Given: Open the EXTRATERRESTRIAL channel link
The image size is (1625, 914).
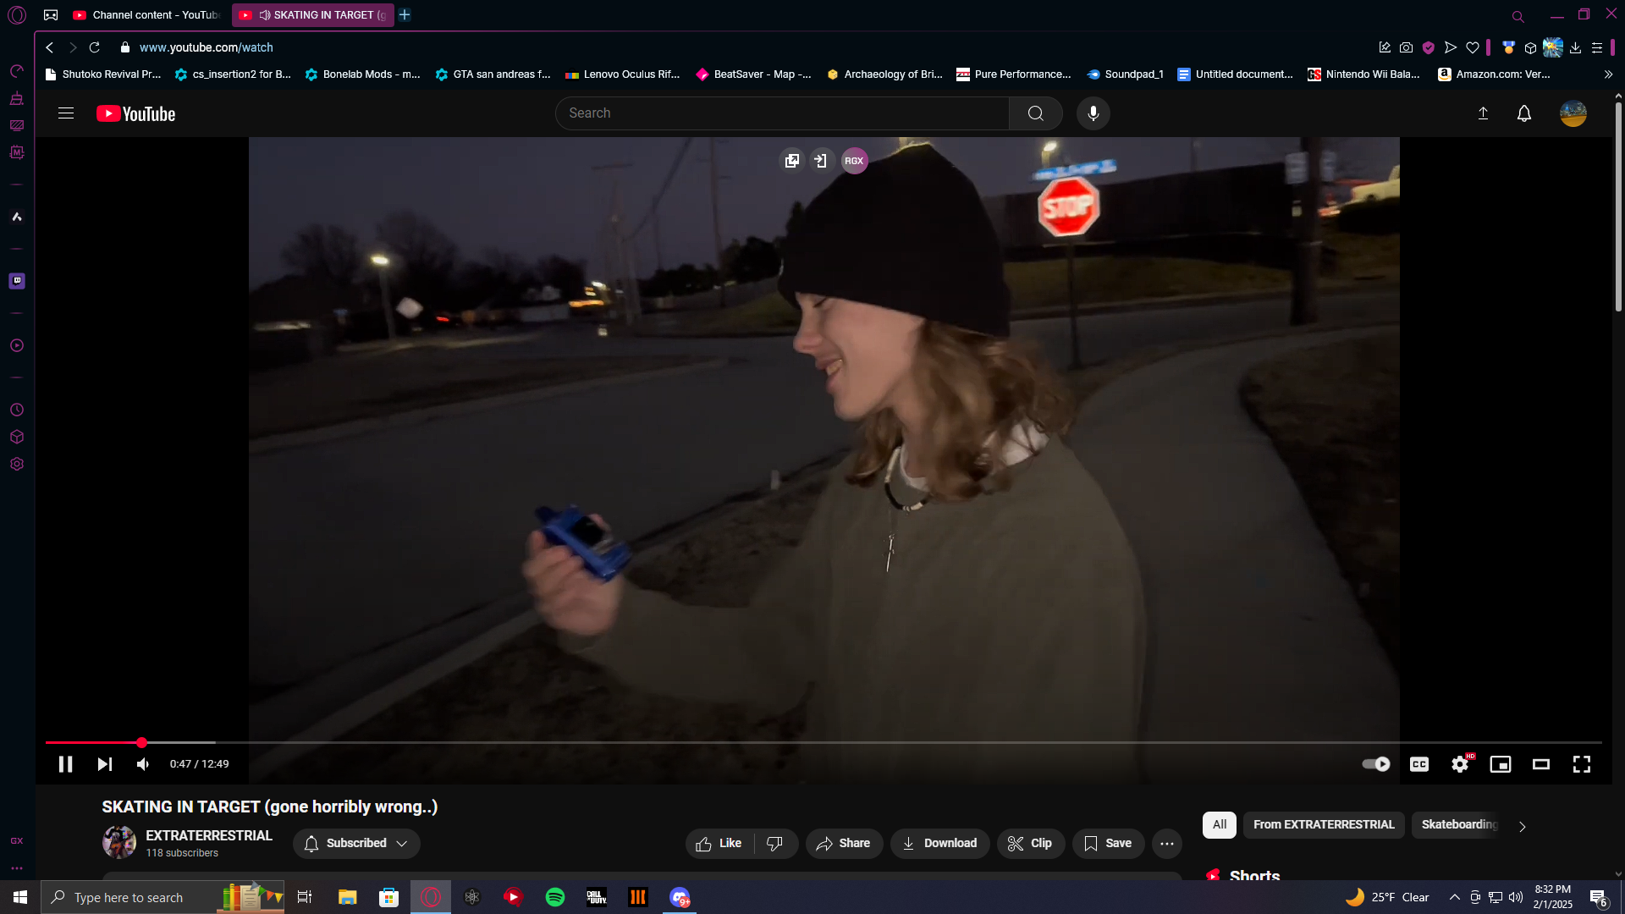Looking at the screenshot, I should (208, 835).
